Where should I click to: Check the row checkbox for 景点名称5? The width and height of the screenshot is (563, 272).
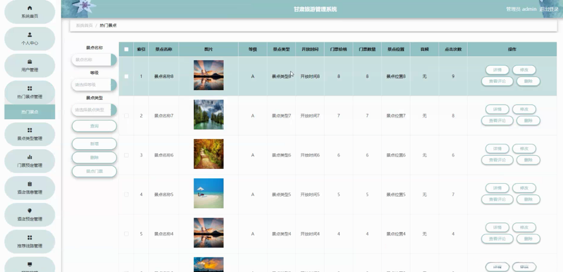pos(126,195)
